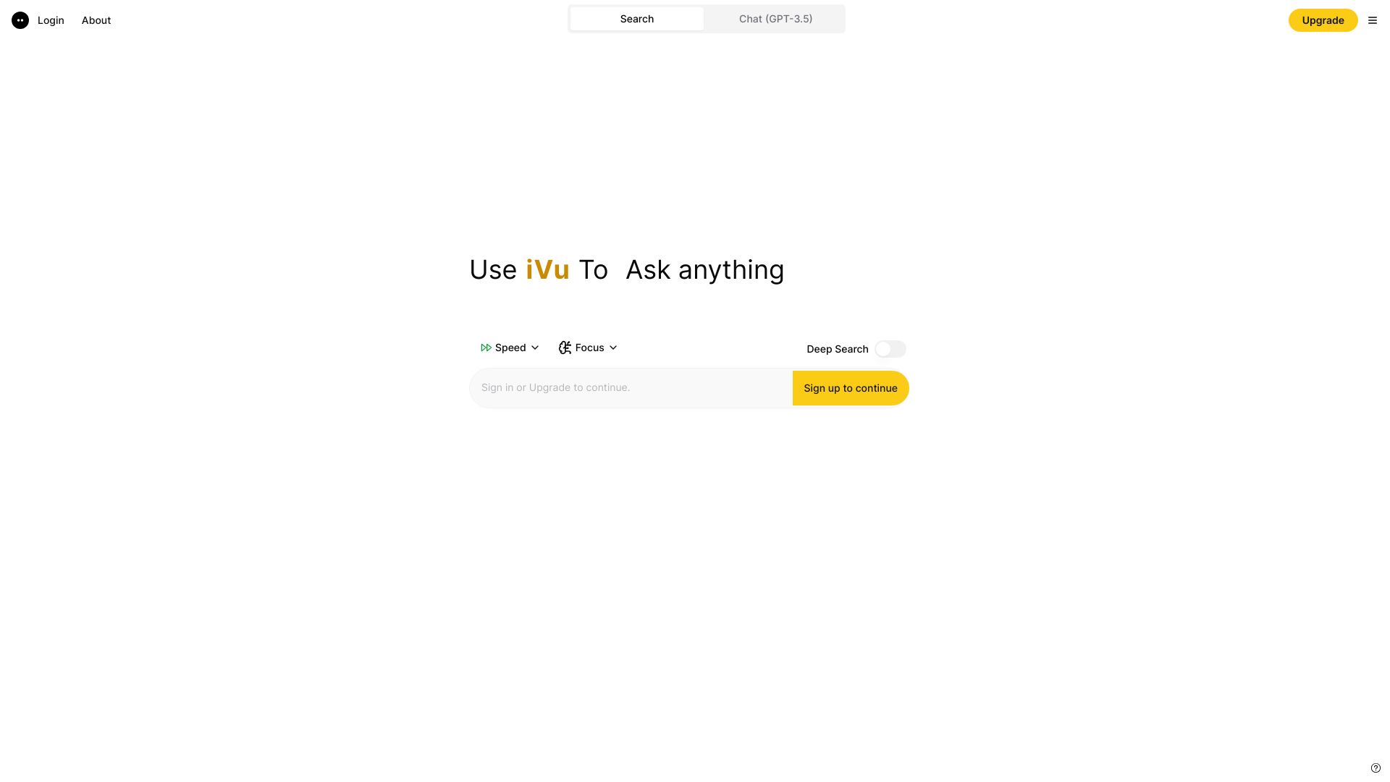Click the Focus filter icon
Screen dimensions: 1390x782
[564, 347]
